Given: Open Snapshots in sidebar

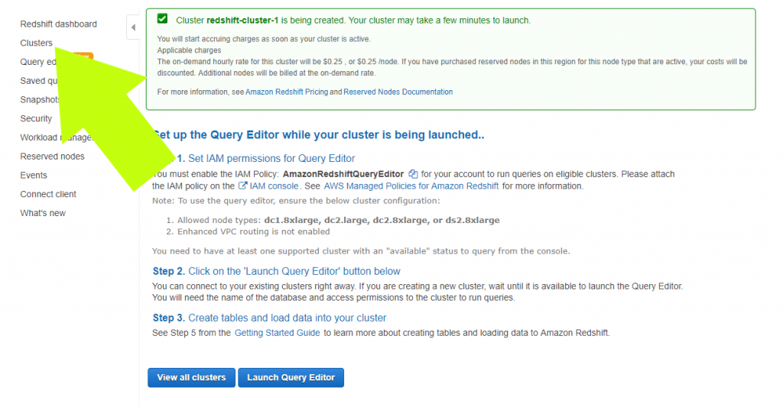Looking at the screenshot, I should click(x=40, y=100).
